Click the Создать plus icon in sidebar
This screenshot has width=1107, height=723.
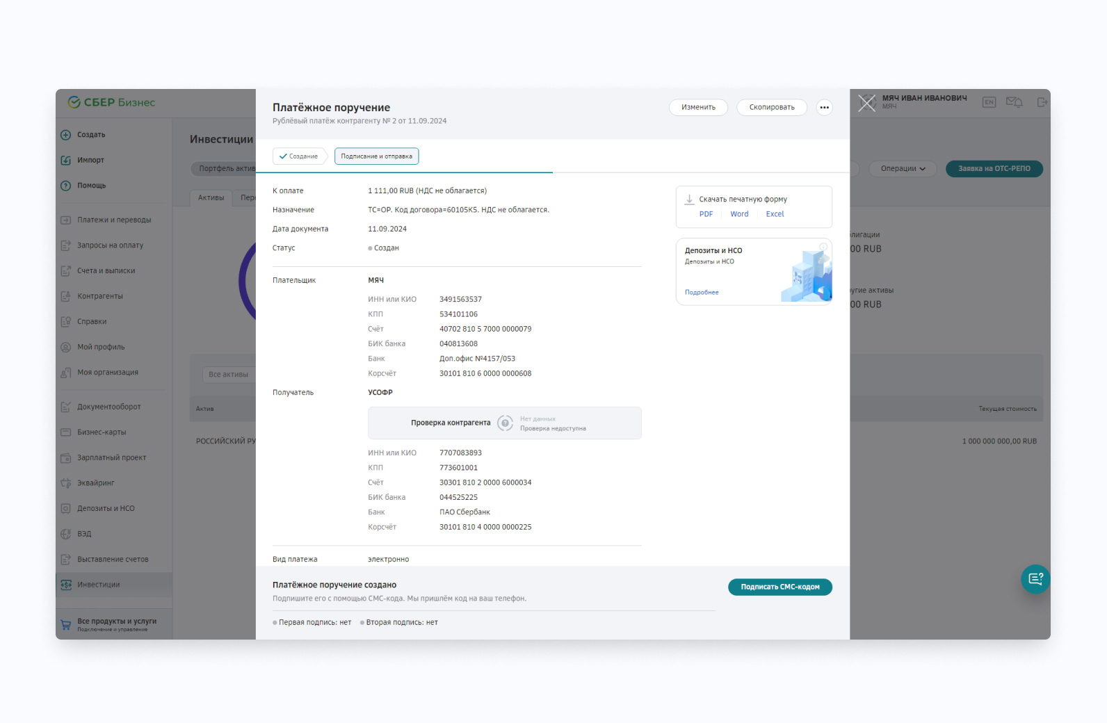coord(66,135)
